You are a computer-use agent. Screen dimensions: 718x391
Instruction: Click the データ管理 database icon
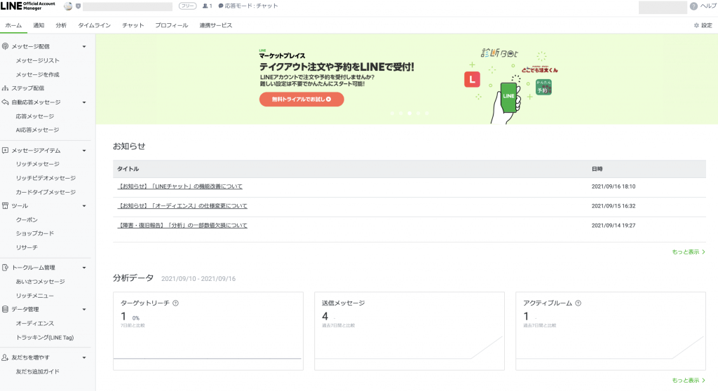point(5,309)
